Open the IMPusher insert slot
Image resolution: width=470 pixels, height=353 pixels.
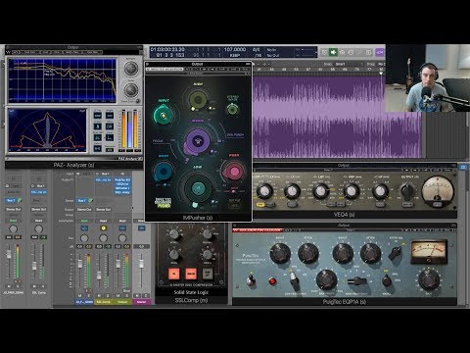[122, 188]
